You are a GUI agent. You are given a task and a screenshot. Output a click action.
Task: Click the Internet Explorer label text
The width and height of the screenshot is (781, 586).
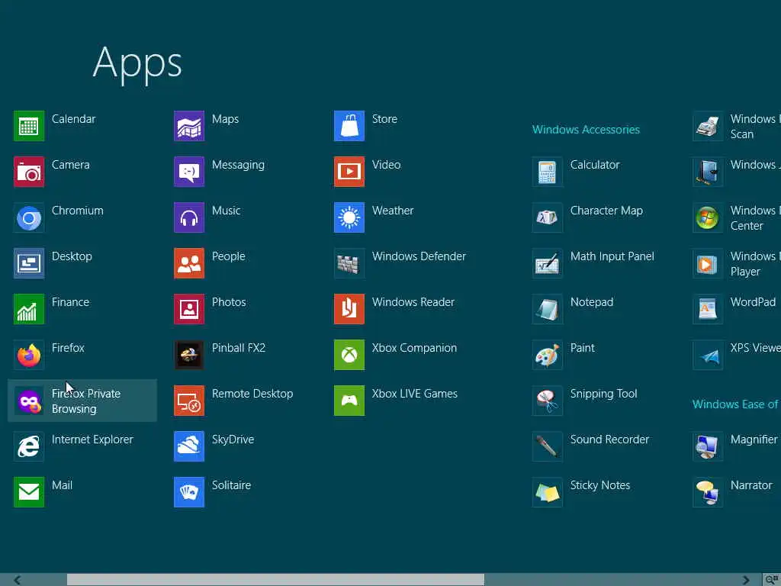click(92, 439)
